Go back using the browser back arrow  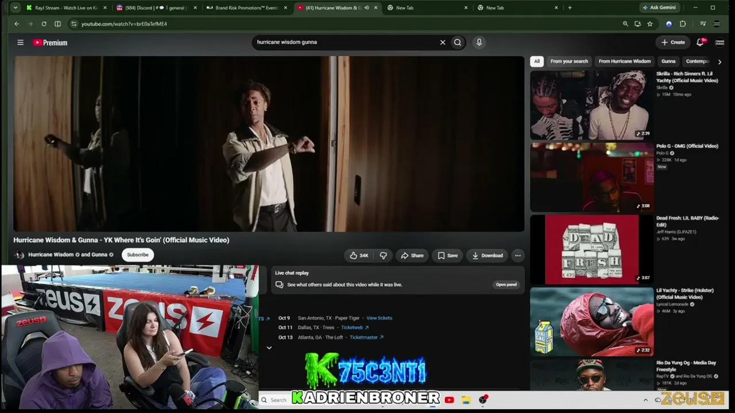point(17,24)
